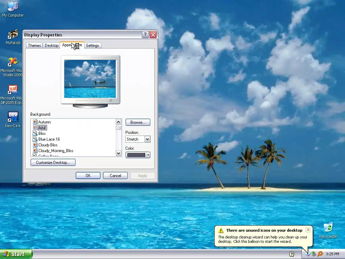Open the Start menu
This screenshot has height=259, width=345.
[x=16, y=254]
